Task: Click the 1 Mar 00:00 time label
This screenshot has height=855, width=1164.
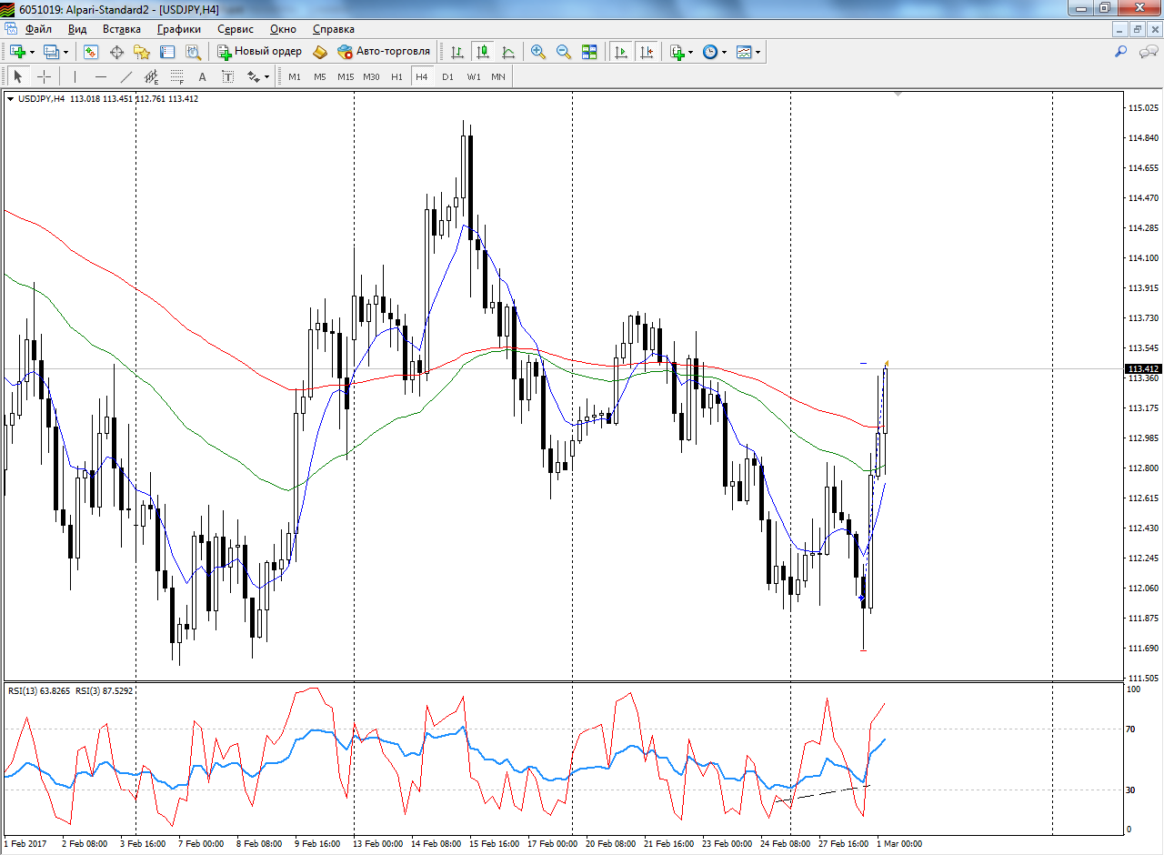Action: (x=898, y=843)
